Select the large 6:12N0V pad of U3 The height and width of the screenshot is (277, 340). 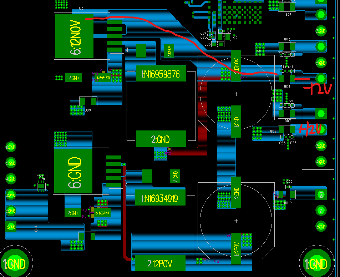point(74,36)
